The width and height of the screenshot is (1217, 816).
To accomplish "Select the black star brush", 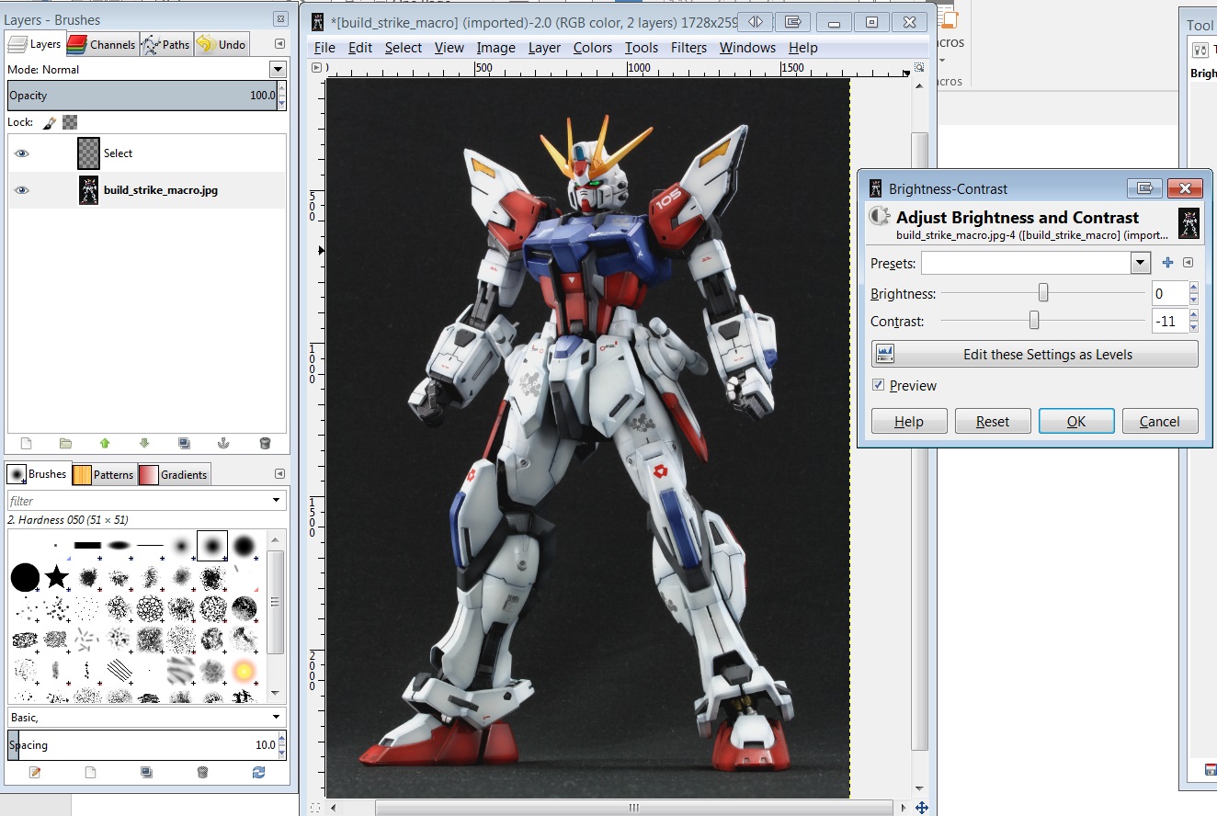I will click(57, 577).
